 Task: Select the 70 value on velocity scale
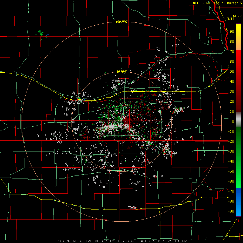pos(232,52)
